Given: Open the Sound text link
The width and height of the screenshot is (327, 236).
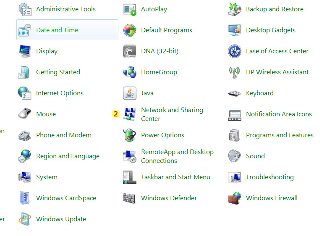Looking at the screenshot, I should 256,156.
